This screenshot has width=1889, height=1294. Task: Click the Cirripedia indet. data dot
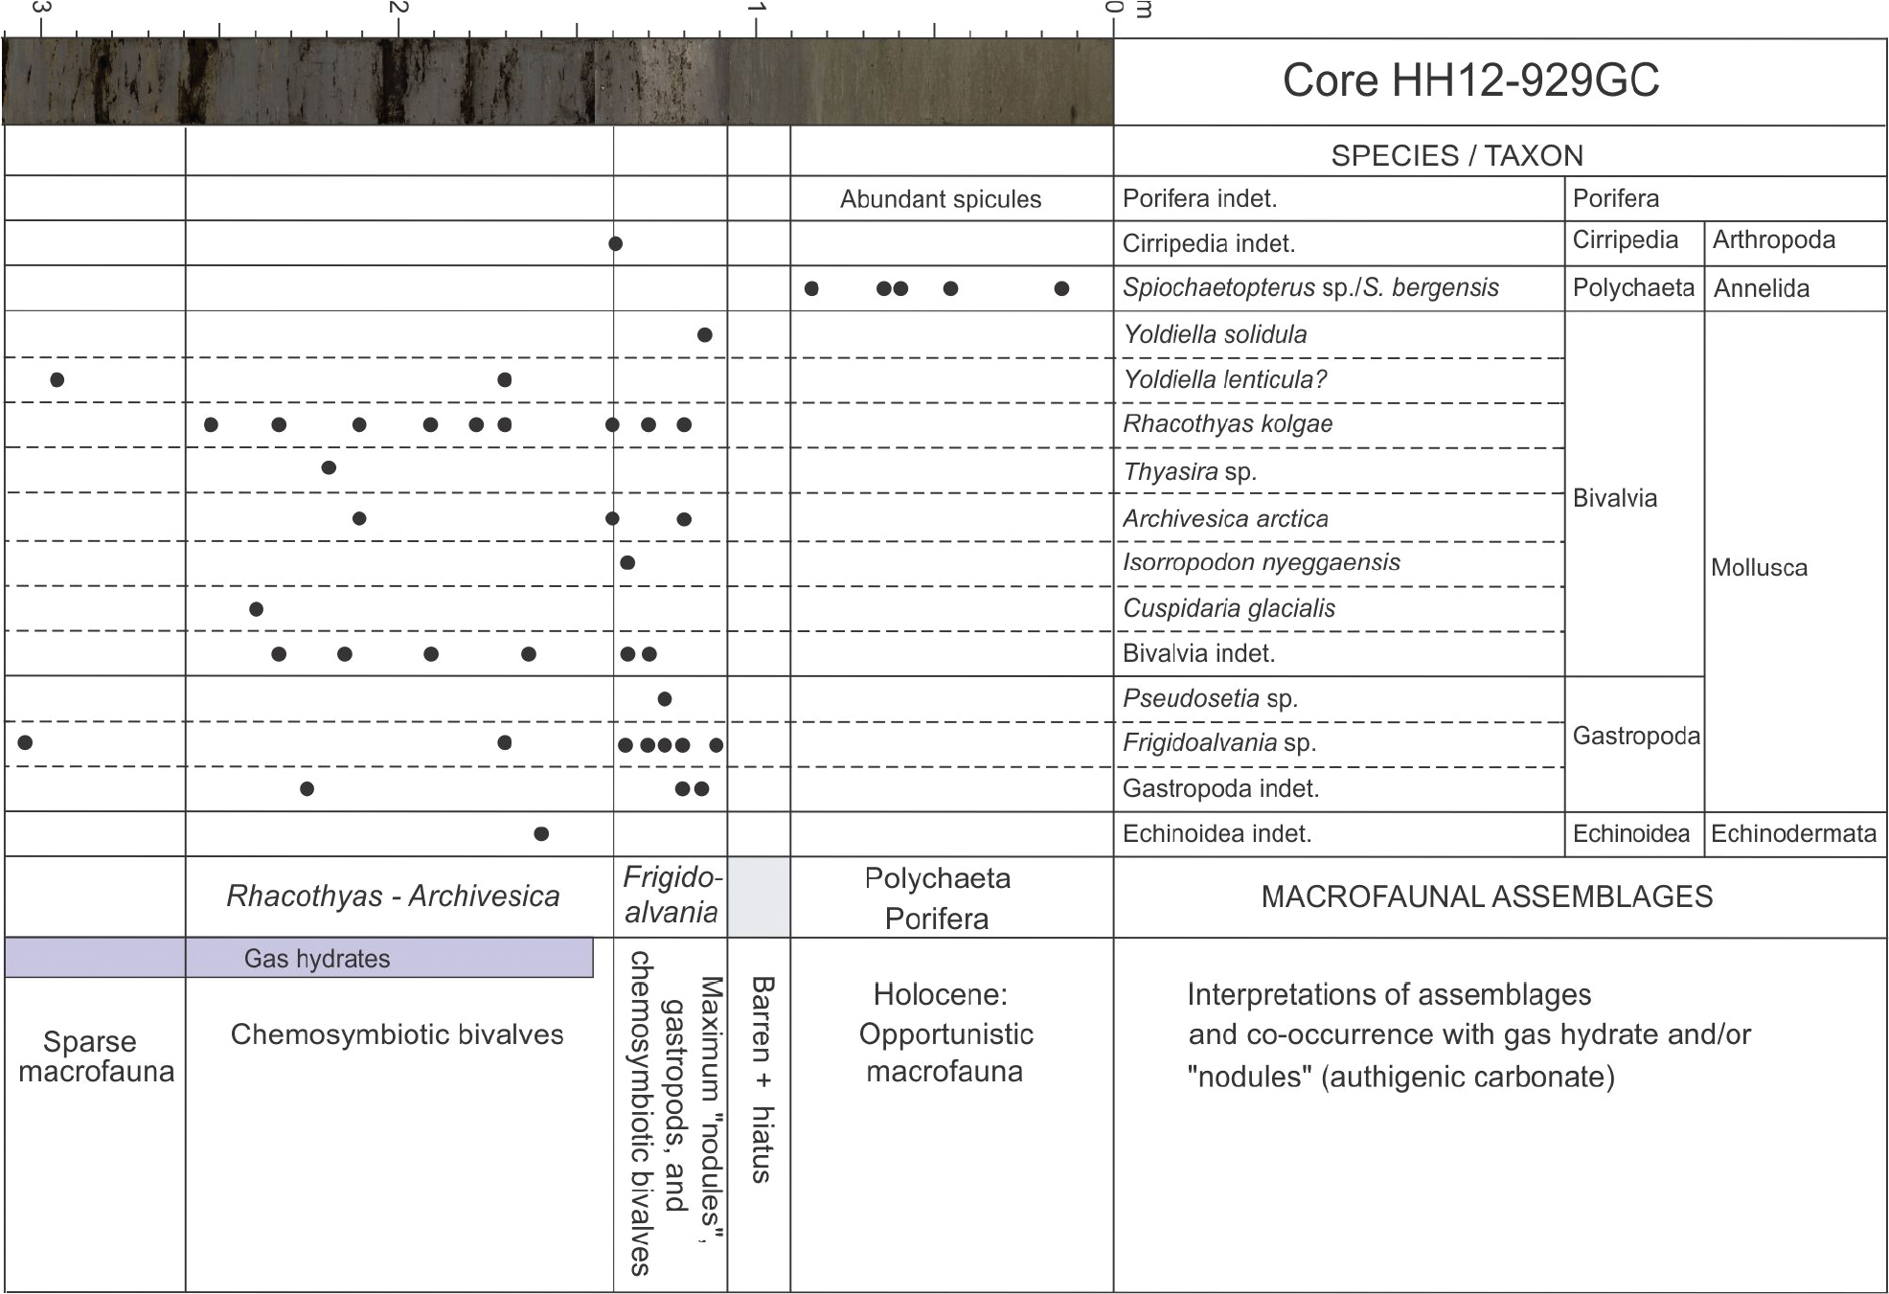pyautogui.click(x=616, y=243)
